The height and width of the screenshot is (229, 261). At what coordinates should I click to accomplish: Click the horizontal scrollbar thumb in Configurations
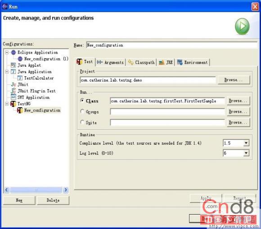(x=36, y=190)
